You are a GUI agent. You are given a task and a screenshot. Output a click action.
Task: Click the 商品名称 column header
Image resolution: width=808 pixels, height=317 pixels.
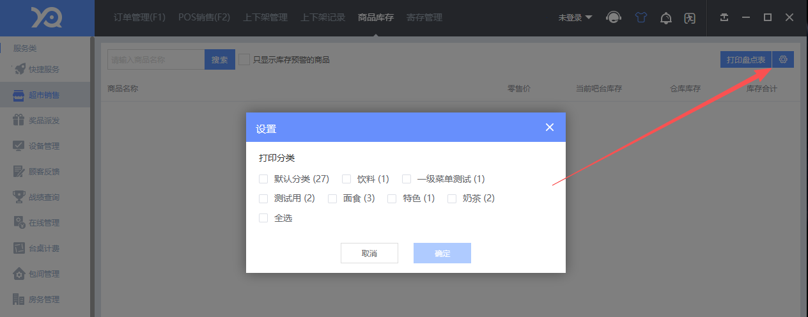(123, 89)
